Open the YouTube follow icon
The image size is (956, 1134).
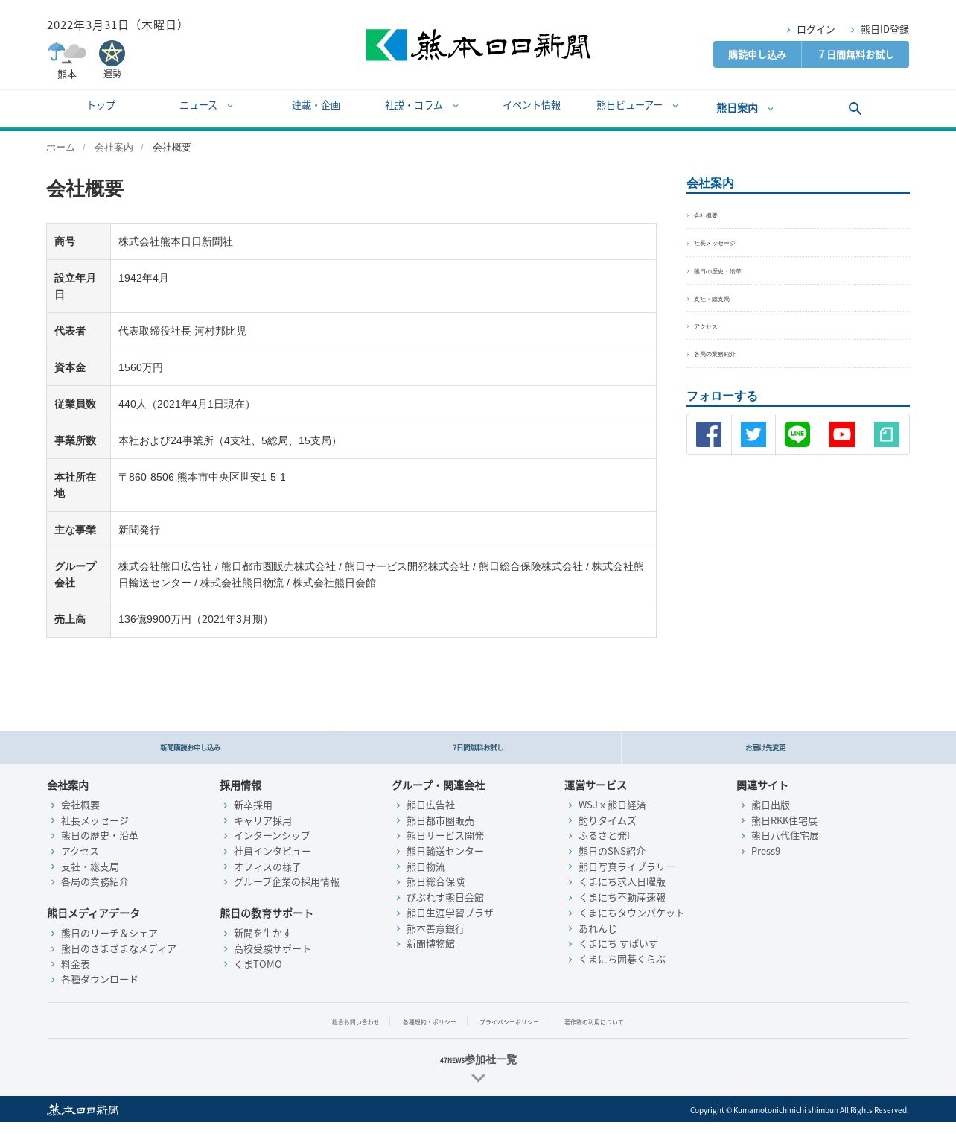842,434
